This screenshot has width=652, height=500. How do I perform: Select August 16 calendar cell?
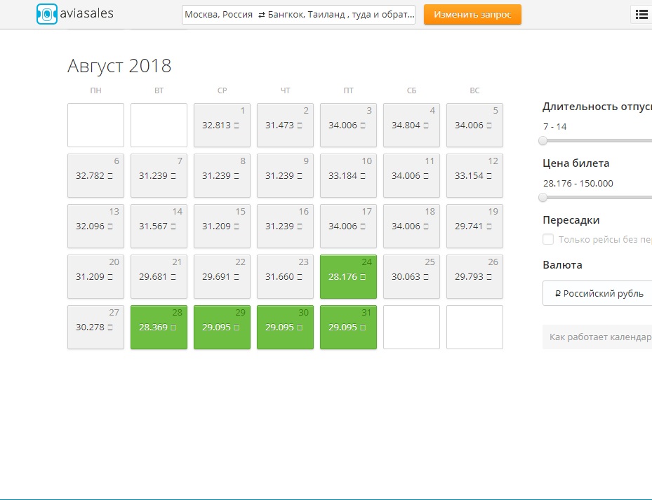tap(285, 226)
